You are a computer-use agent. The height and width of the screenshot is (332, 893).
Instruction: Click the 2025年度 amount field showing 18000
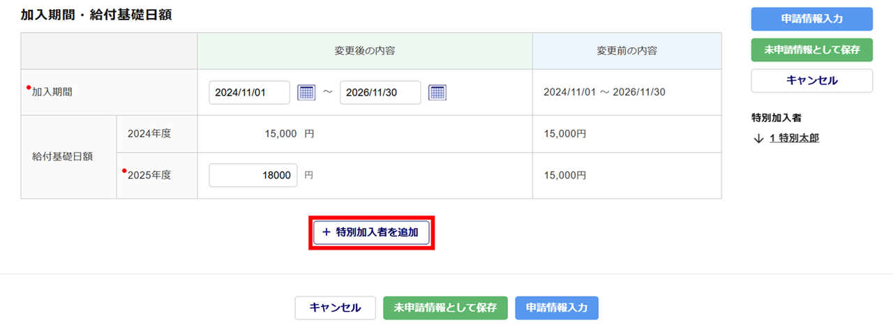[x=253, y=176]
